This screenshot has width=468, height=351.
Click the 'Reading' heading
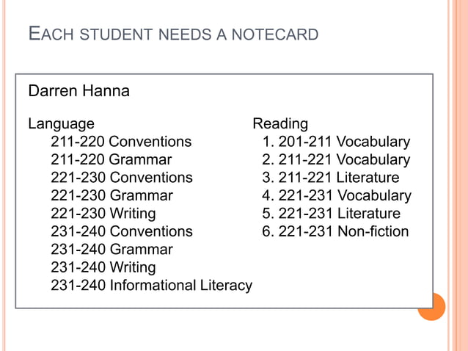coord(280,124)
